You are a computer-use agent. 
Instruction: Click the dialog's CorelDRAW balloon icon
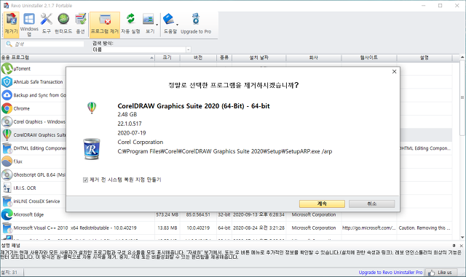tap(92, 108)
